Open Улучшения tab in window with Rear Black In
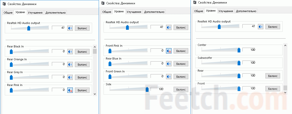The image size is (292, 114). (35, 12)
